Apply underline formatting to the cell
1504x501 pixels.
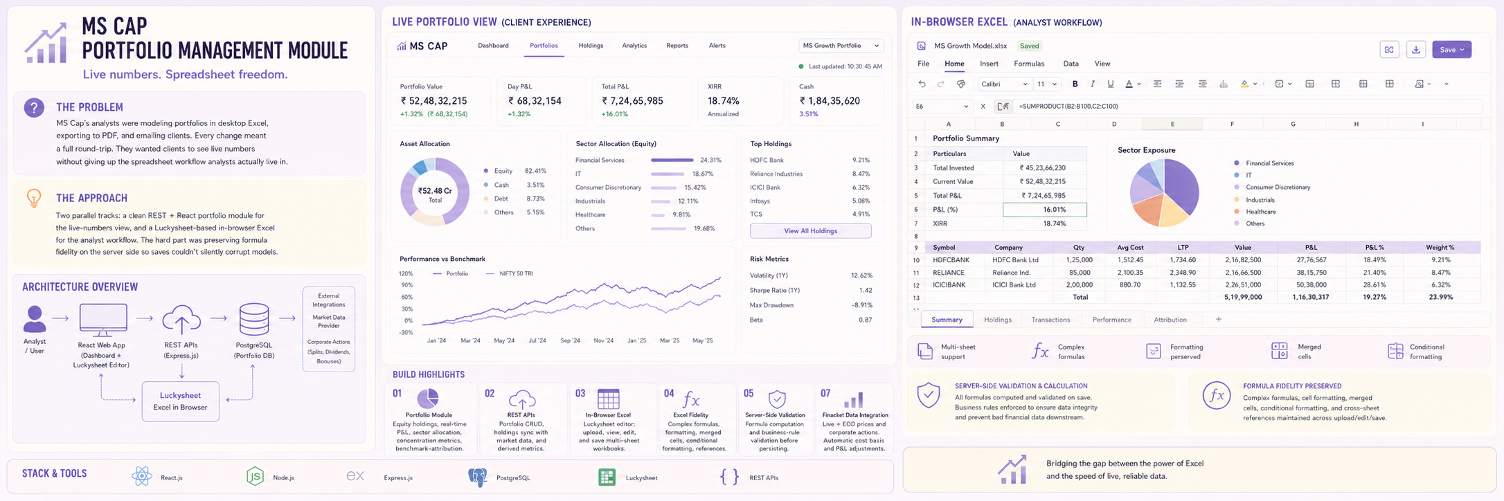pyautogui.click(x=1111, y=84)
